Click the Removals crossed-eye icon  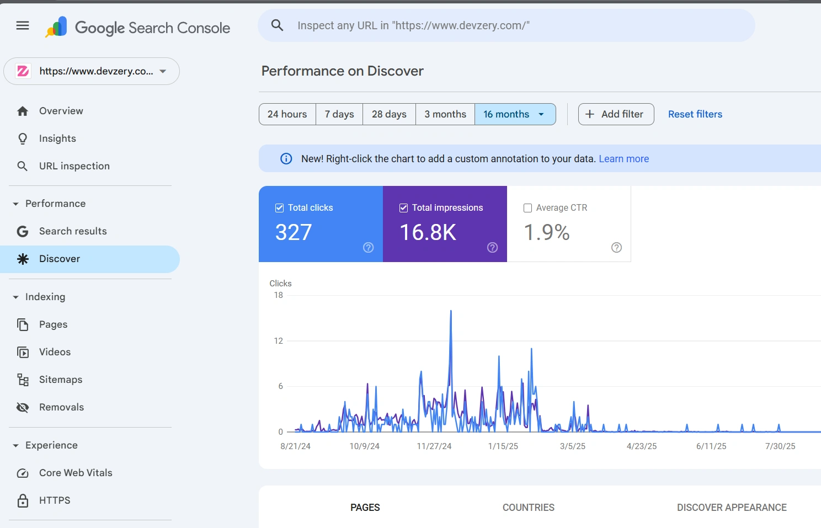click(x=23, y=407)
